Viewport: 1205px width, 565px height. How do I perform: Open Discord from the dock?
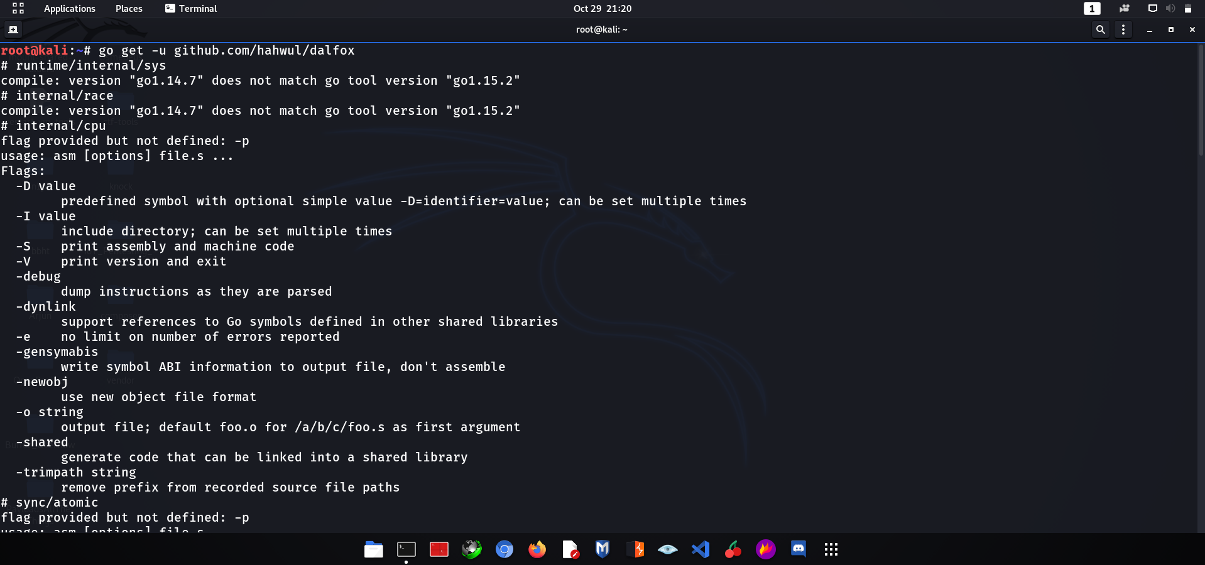pos(798,549)
